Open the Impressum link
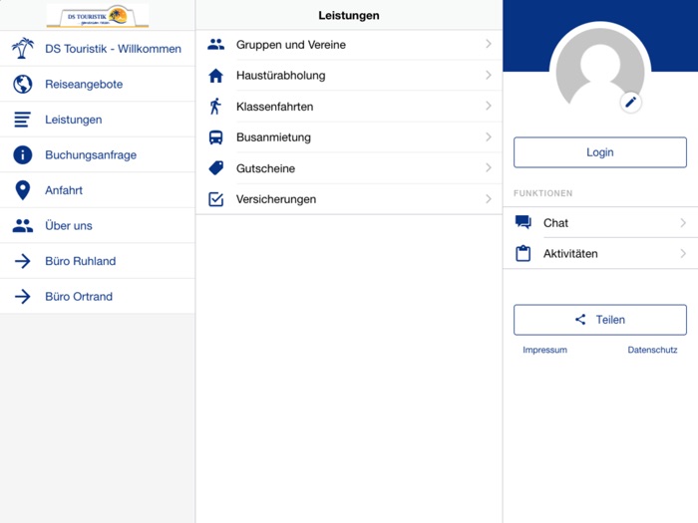Screen dimensions: 698x523 coord(544,351)
